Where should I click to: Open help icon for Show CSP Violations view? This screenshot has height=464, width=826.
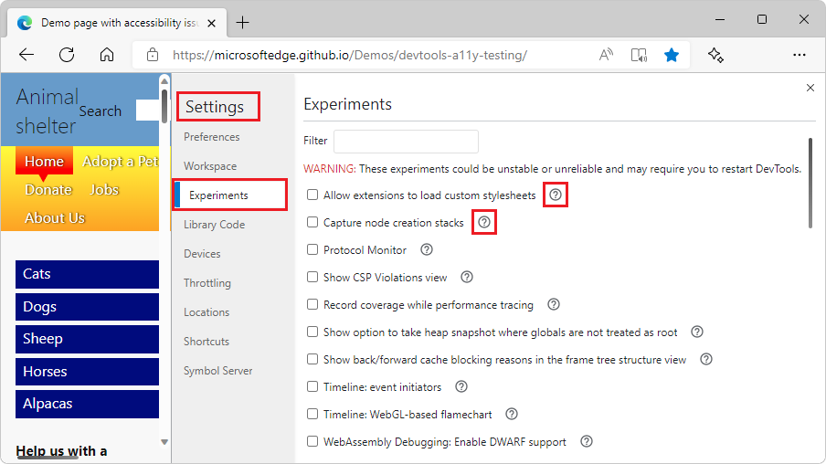[467, 277]
